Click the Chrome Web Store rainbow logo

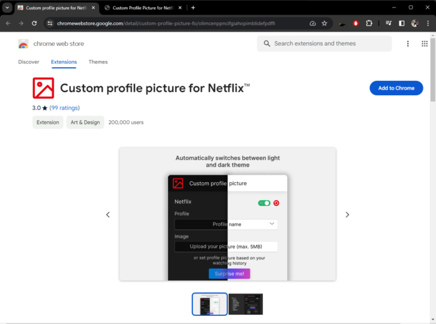click(x=23, y=44)
